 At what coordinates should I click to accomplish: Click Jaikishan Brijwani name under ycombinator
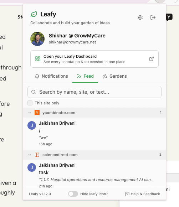[57, 123]
